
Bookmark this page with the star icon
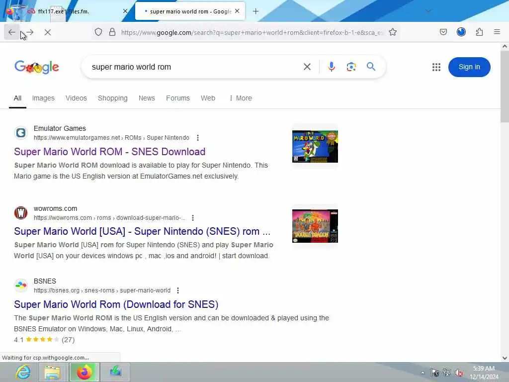click(393, 32)
